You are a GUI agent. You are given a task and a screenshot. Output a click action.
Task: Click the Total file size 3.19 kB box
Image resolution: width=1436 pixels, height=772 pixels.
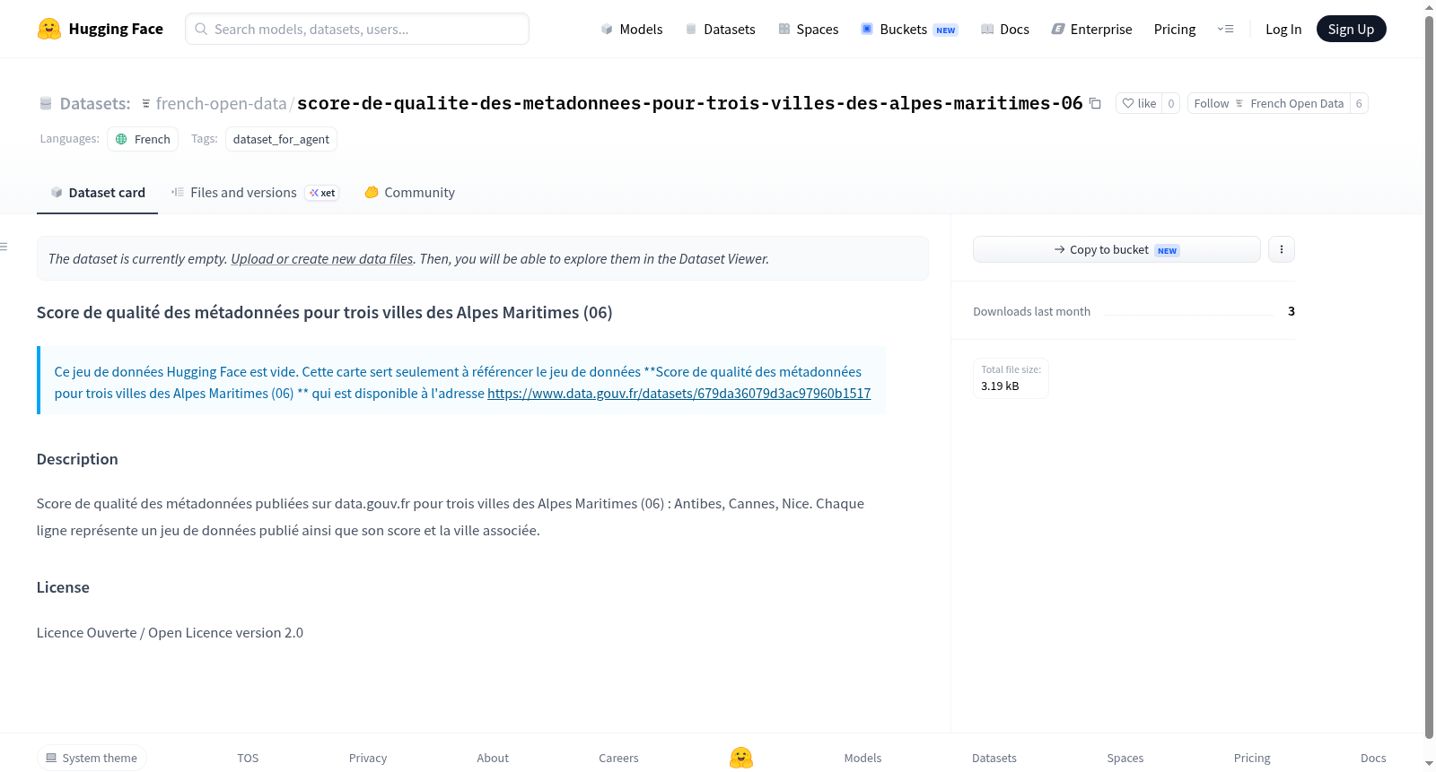tap(1011, 377)
